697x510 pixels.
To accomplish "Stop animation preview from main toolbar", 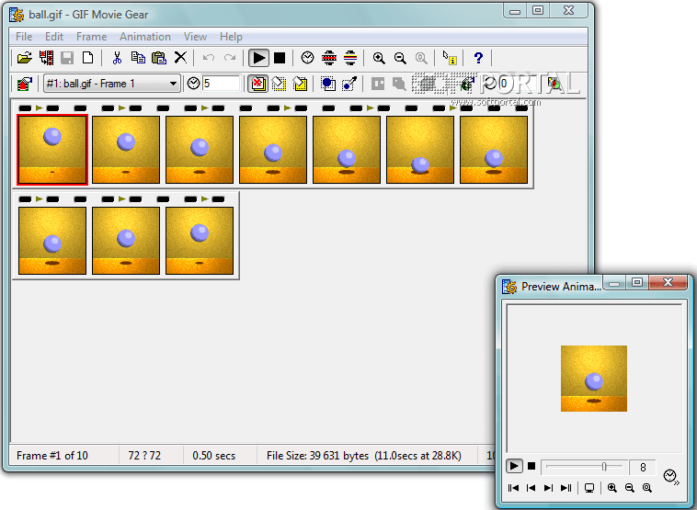I will tap(280, 58).
